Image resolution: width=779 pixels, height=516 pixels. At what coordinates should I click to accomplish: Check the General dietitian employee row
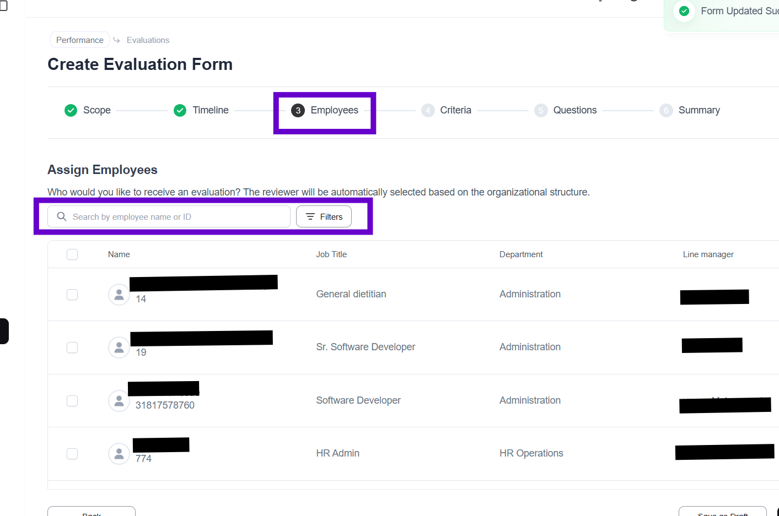click(72, 295)
